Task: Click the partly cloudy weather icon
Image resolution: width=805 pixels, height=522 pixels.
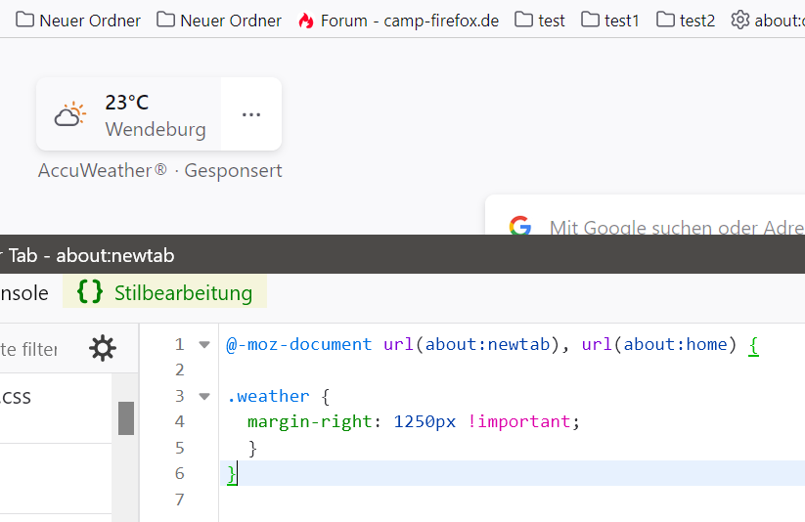Action: 69,115
